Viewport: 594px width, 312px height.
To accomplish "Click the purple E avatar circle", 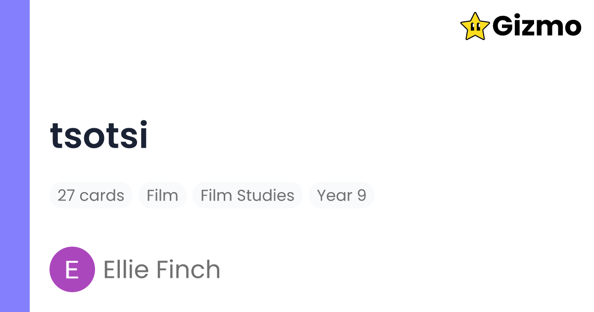I will pos(72,269).
